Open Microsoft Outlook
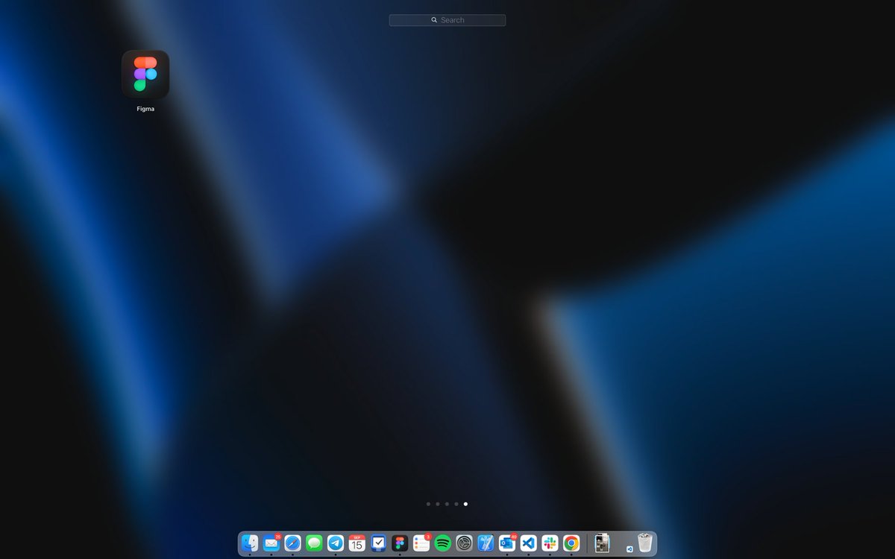This screenshot has height=559, width=895. (509, 543)
